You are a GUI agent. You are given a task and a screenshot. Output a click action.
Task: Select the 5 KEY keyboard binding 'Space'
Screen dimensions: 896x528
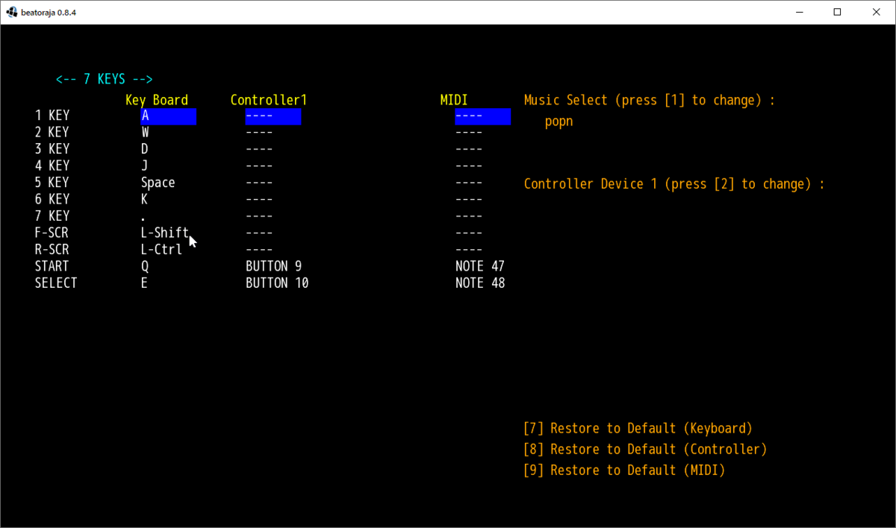click(x=158, y=183)
